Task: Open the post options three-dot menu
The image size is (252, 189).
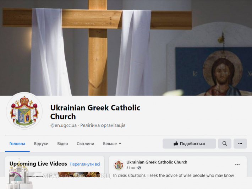Action: [237, 164]
